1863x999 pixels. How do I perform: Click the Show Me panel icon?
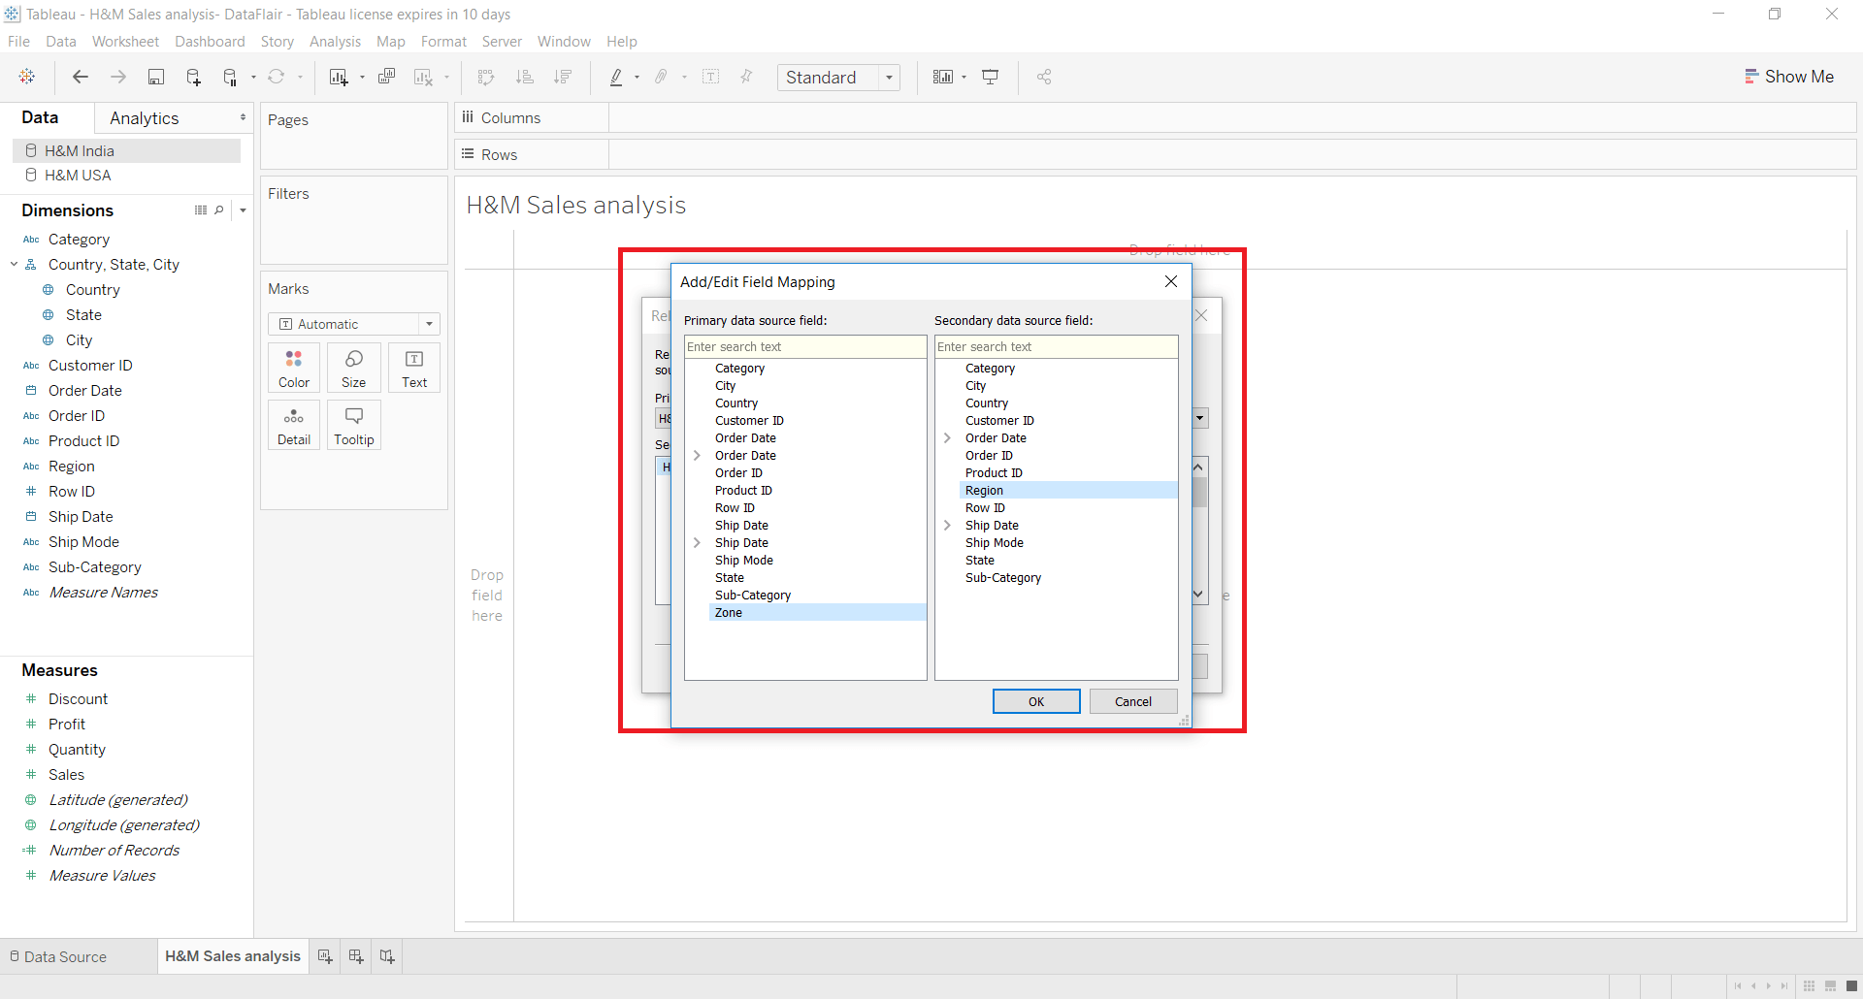(x=1790, y=77)
